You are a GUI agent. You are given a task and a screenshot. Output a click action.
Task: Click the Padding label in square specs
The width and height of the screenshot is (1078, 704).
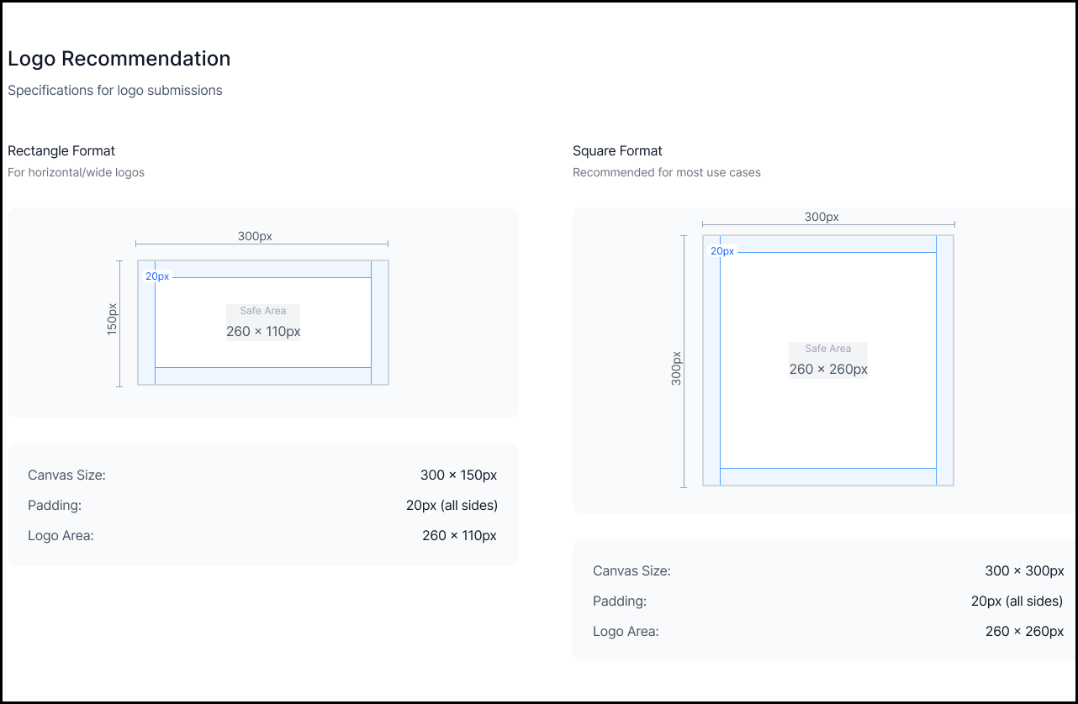[x=620, y=602]
